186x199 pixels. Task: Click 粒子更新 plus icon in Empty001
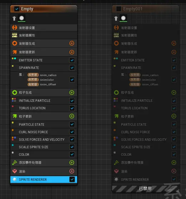174,116
